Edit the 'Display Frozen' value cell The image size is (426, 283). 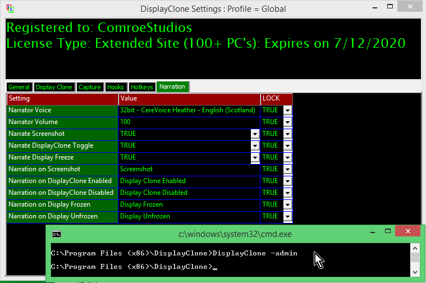point(189,204)
